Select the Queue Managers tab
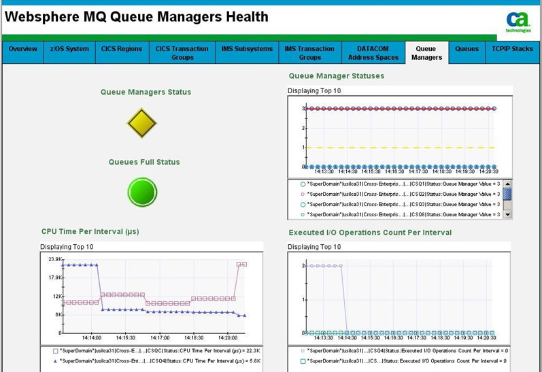Image resolution: width=542 pixels, height=372 pixels. point(426,53)
